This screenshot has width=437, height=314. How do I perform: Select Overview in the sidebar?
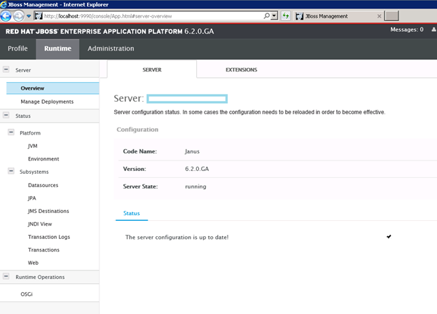(53, 88)
